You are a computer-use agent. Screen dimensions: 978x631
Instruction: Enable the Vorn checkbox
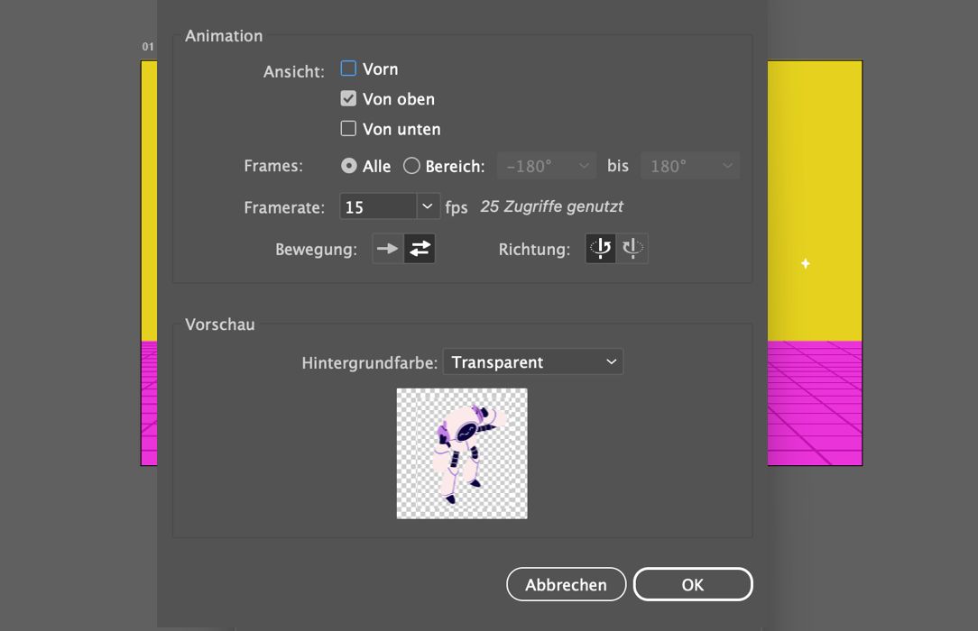348,69
